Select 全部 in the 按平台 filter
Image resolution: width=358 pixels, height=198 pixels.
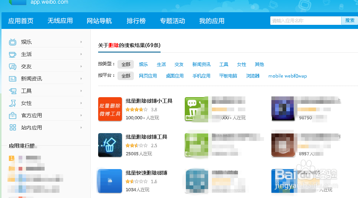(x=126, y=76)
